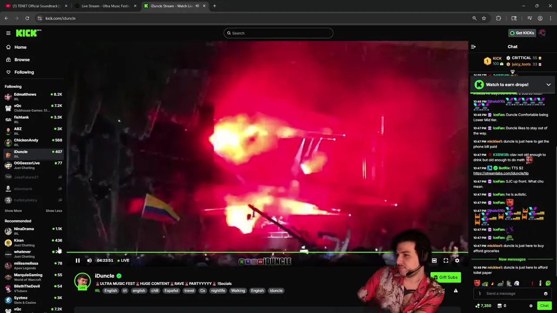Select the chill tag

click(x=155, y=291)
